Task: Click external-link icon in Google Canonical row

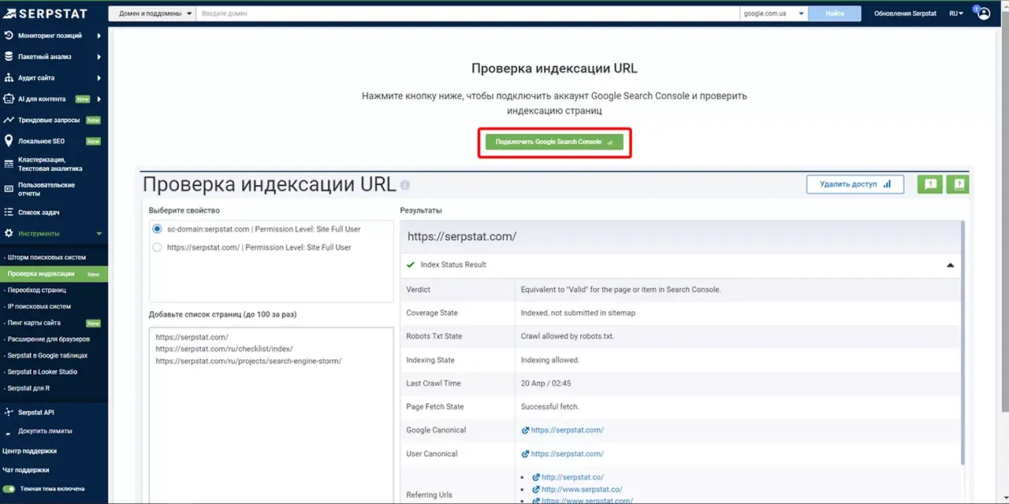Action: tap(525, 430)
